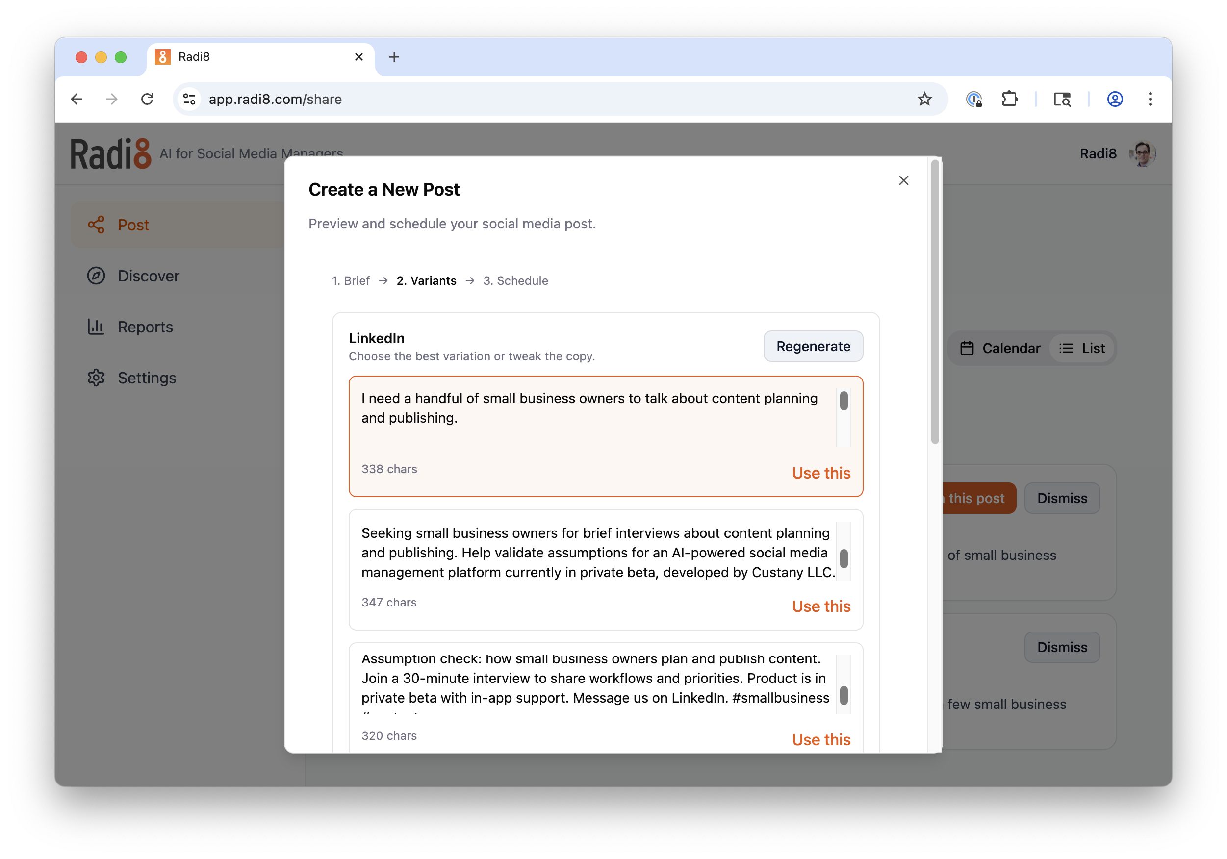Go back to the Brief step

(351, 280)
